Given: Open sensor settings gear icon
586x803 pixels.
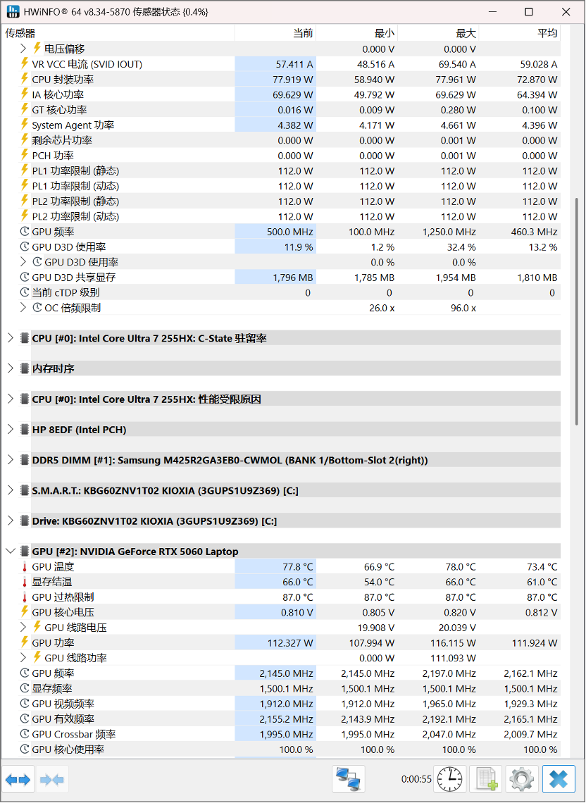Looking at the screenshot, I should tap(522, 779).
